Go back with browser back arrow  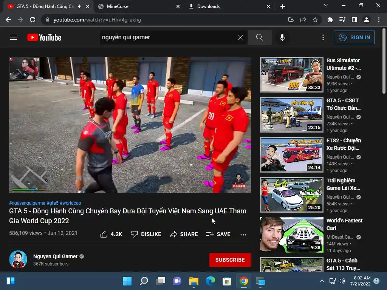point(8,20)
